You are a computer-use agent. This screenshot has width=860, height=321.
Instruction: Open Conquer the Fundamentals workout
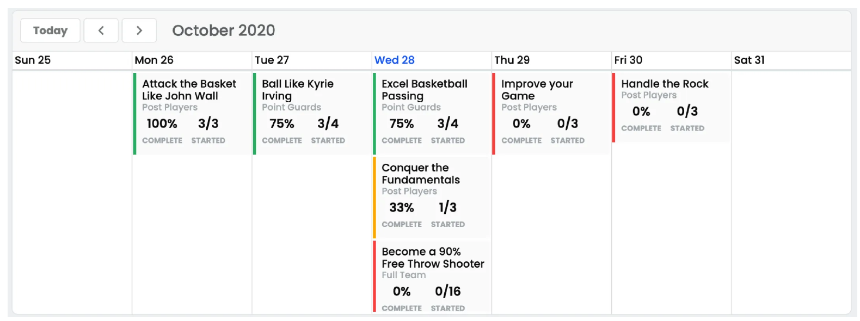pyautogui.click(x=420, y=174)
